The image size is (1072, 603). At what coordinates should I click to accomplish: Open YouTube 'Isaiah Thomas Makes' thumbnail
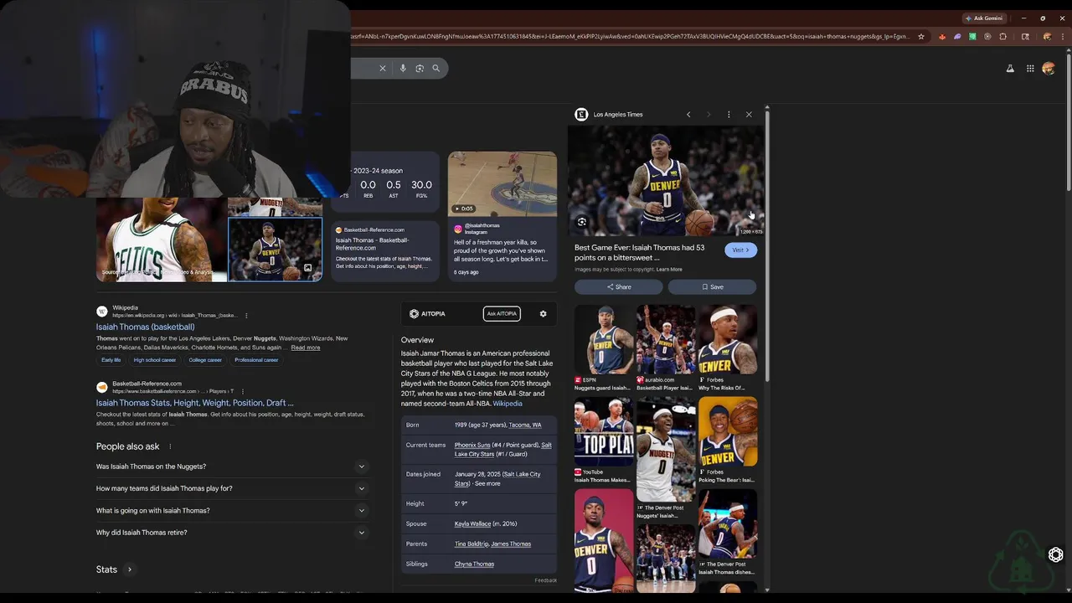[604, 431]
